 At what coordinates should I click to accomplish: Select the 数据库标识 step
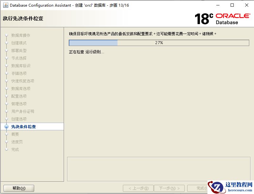click(x=21, y=66)
